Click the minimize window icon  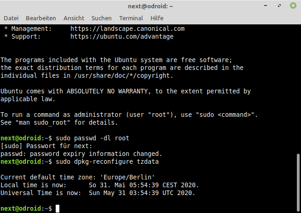click(266, 6)
